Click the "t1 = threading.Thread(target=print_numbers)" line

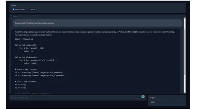[x=39, y=72]
